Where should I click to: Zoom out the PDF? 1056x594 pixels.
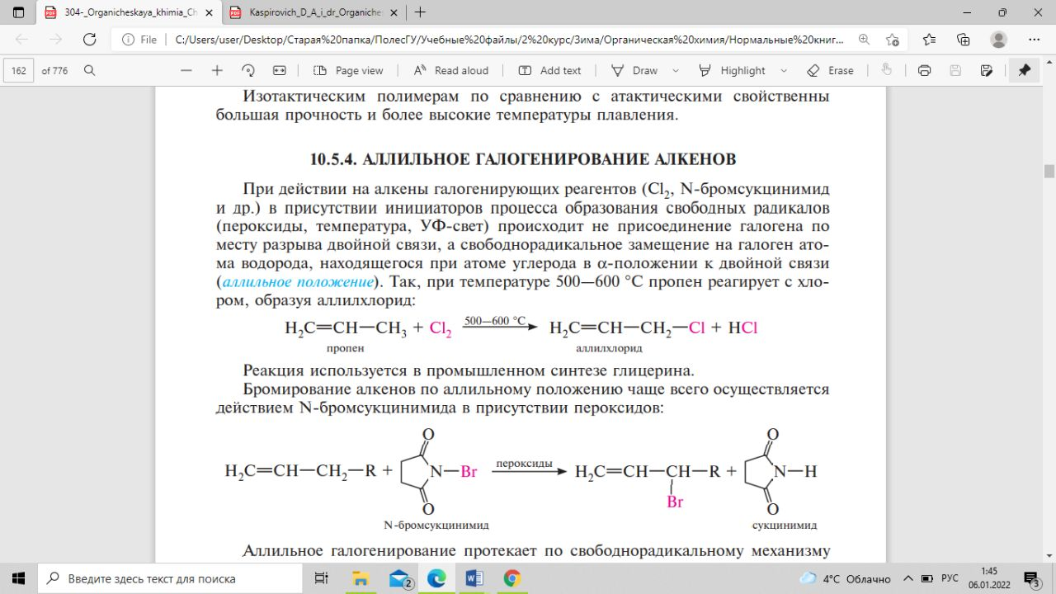click(x=186, y=70)
